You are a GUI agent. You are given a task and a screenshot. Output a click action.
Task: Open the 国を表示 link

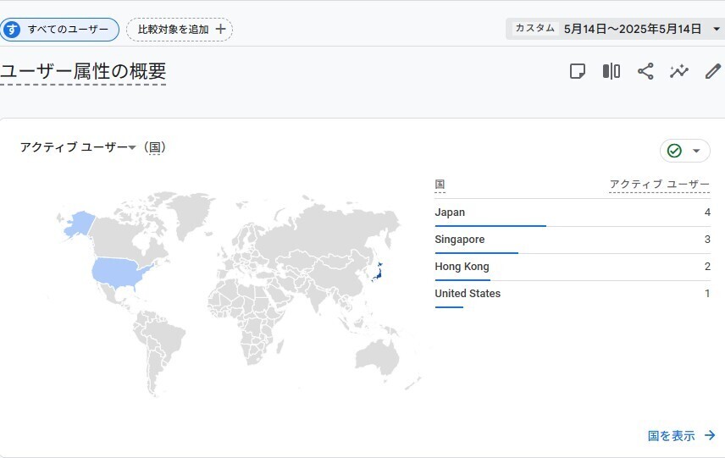click(671, 436)
